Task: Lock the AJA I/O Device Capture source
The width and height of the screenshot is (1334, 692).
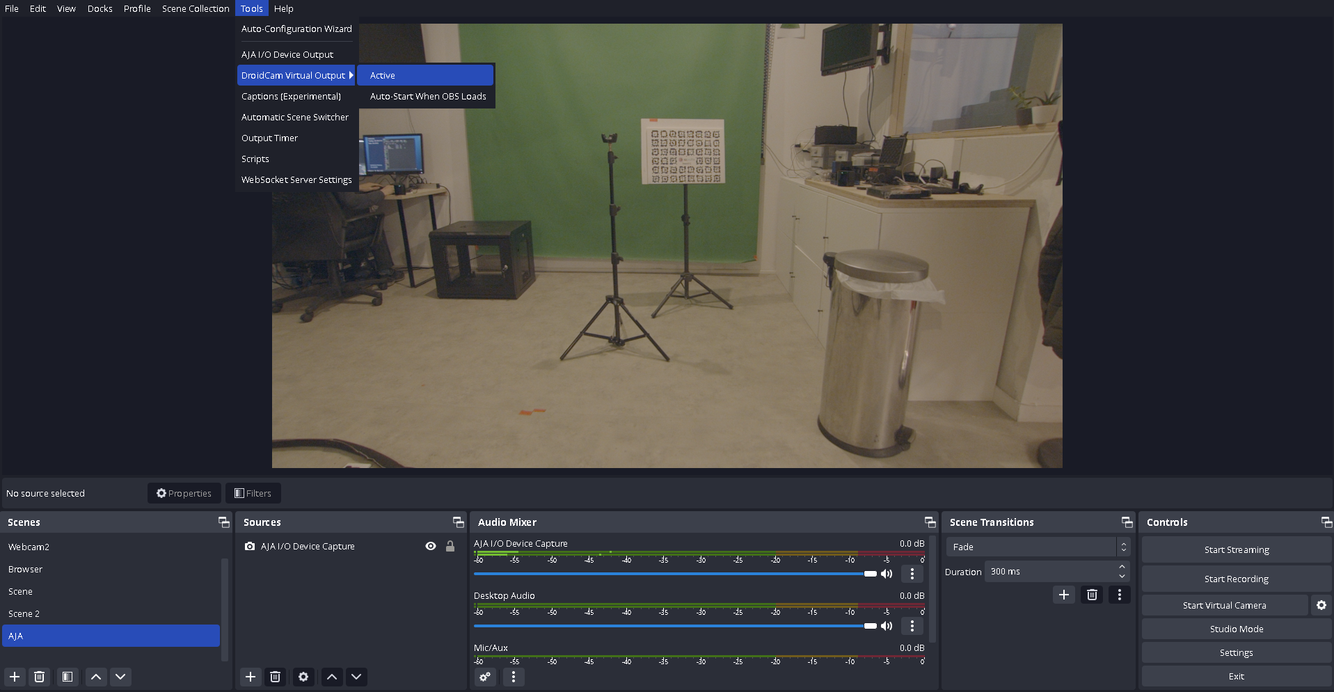Action: point(450,547)
